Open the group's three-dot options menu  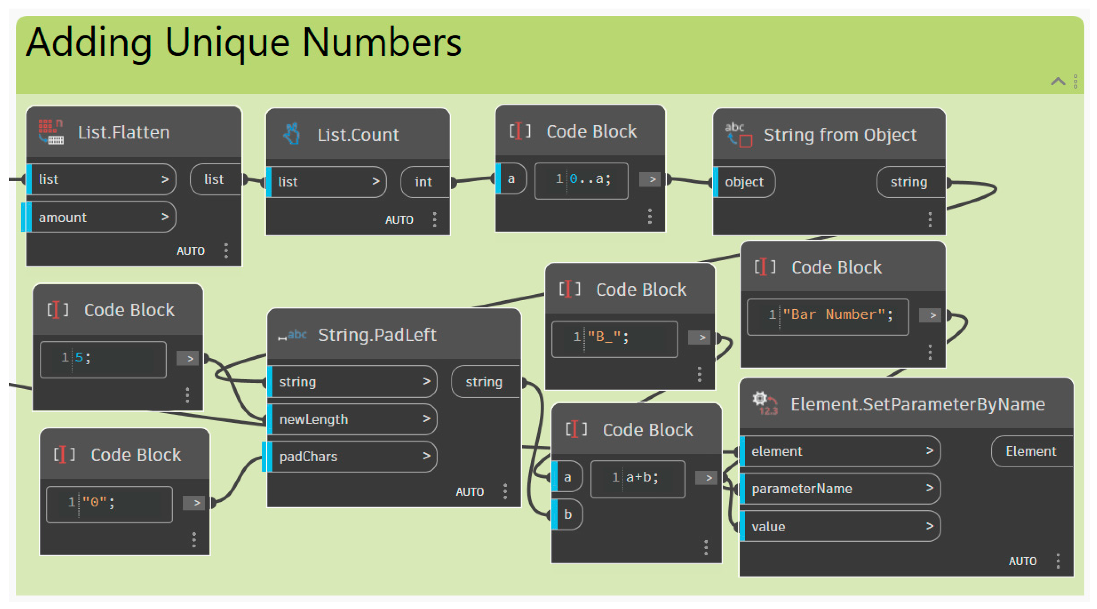click(x=1075, y=81)
